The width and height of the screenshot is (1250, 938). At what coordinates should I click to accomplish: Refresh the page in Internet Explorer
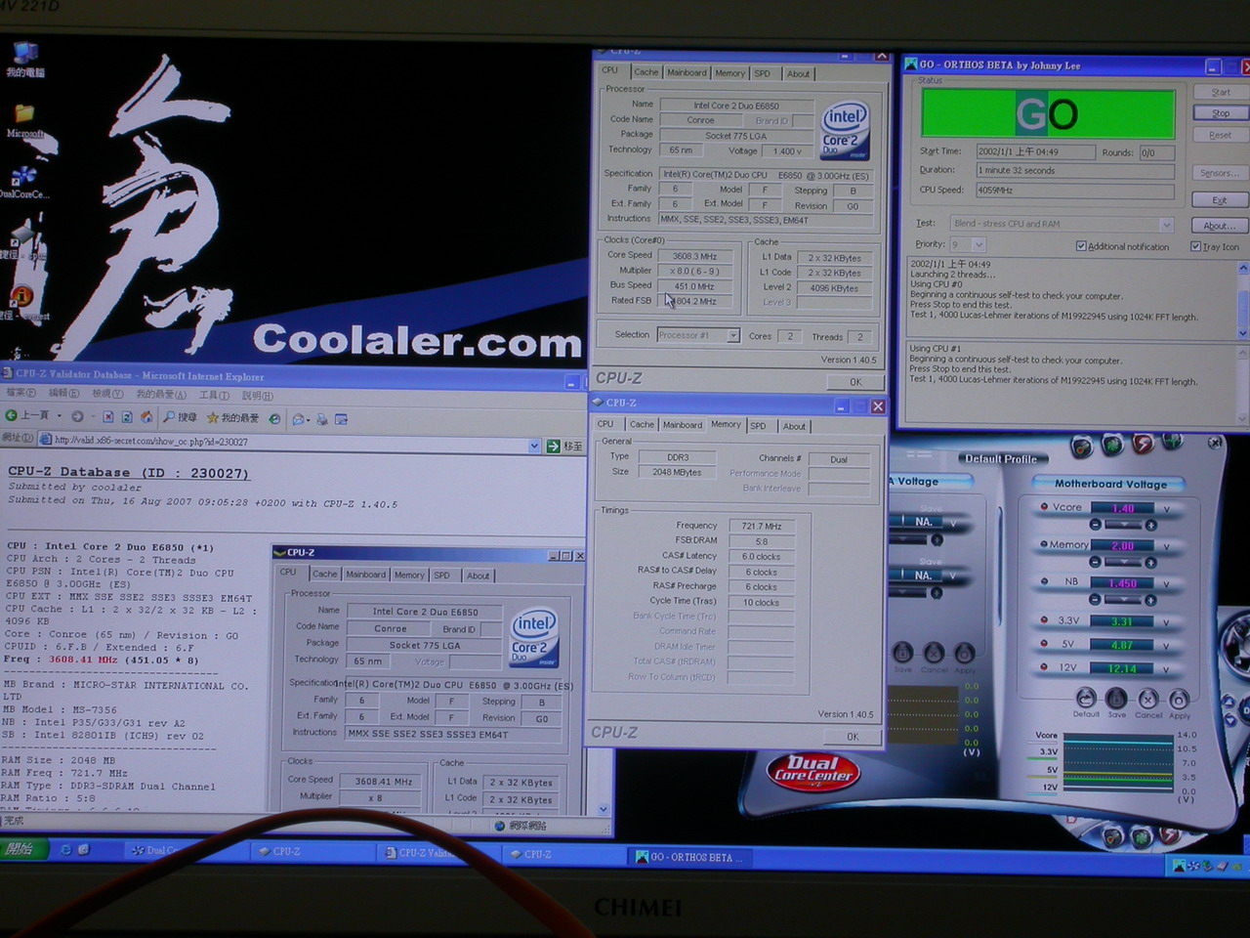tap(127, 417)
